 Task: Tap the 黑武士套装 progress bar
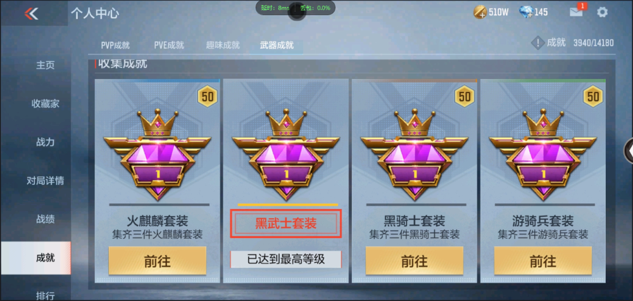point(287,205)
